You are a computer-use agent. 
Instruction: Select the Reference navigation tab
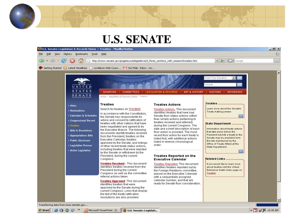[235, 92]
